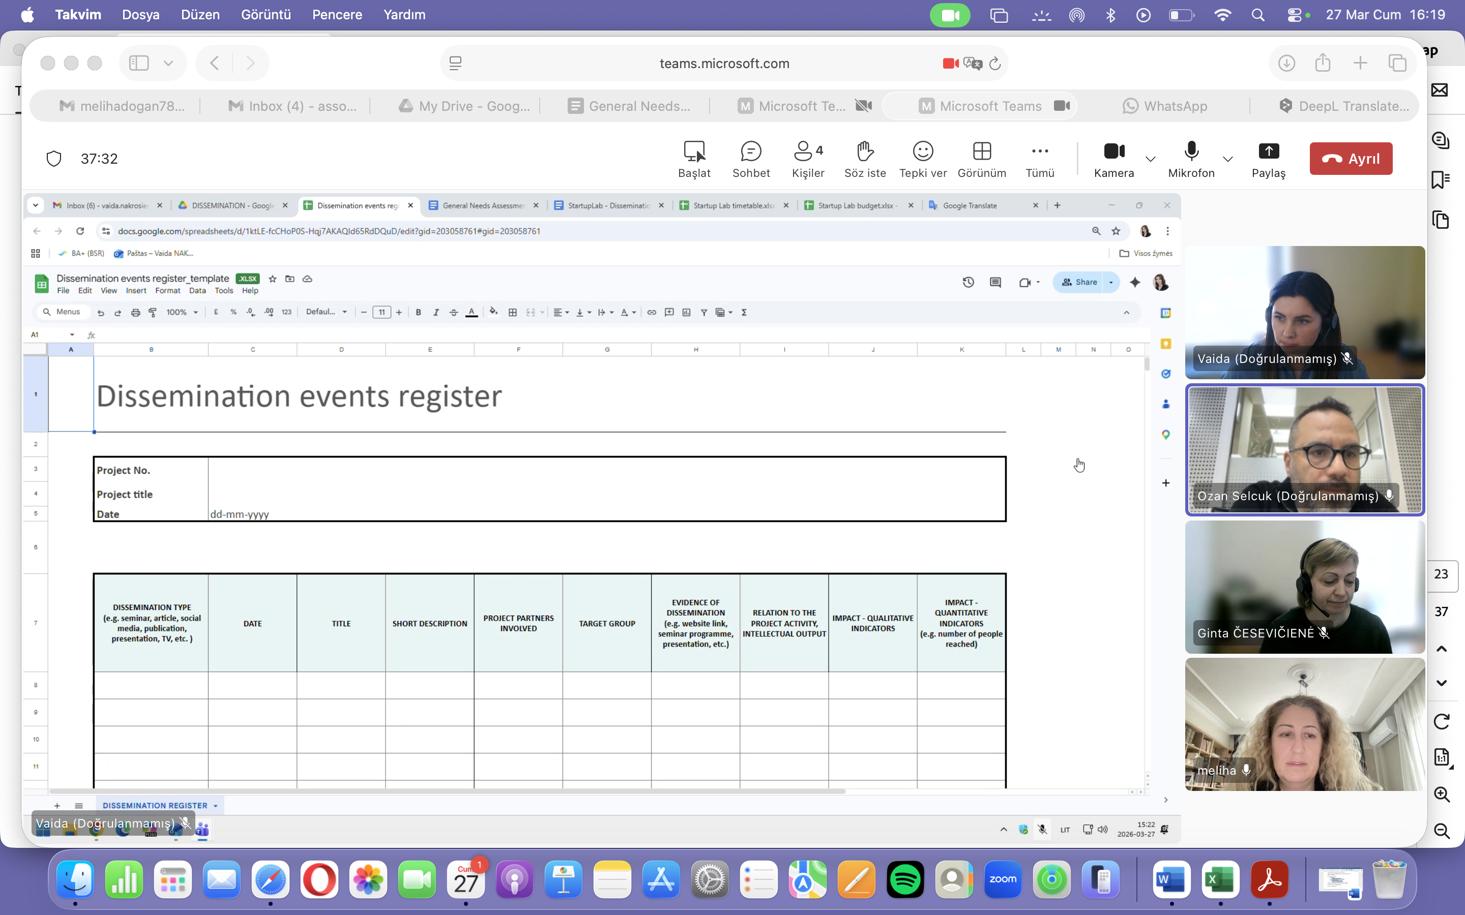Click the up chevron in the background window
The width and height of the screenshot is (1465, 915).
[1442, 649]
